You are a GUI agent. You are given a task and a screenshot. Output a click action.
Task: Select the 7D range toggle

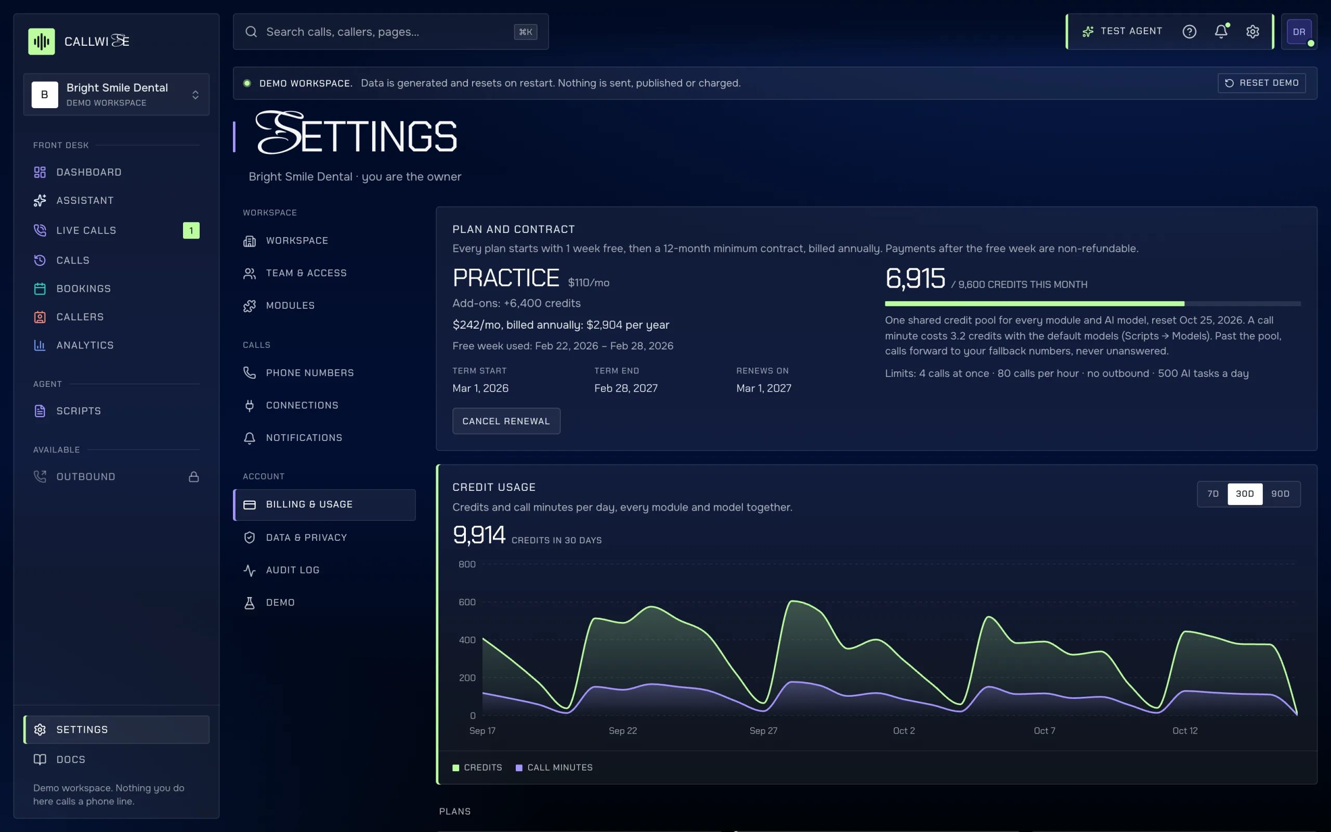[1213, 494]
